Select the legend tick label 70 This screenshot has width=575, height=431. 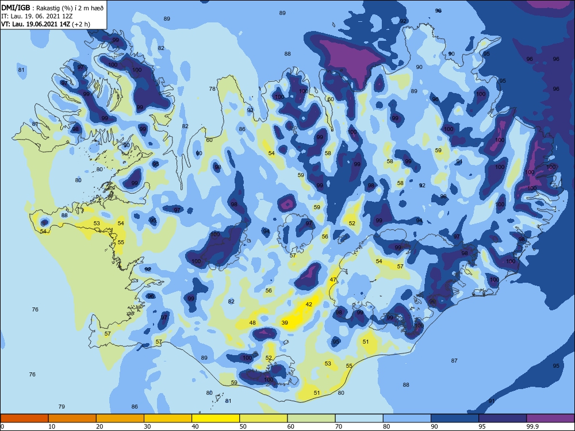[339, 426]
